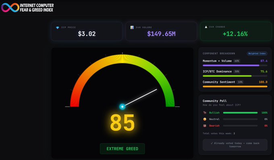Click the Momentum + Volume progress bar
The height and width of the screenshot is (160, 274).
tap(235, 65)
